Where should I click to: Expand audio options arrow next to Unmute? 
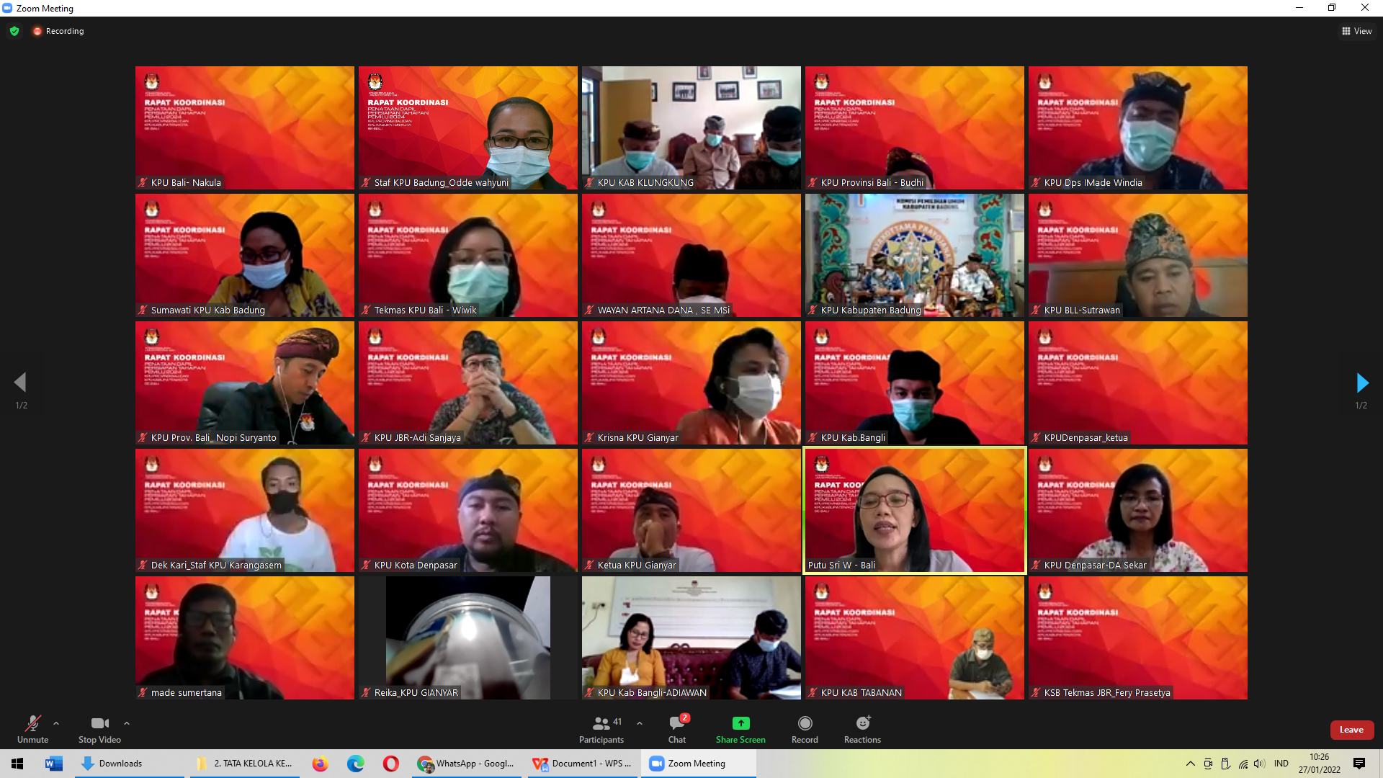(56, 723)
